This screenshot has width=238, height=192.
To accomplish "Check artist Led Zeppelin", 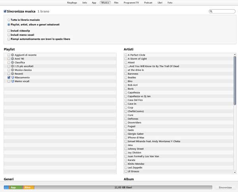I will point(126,168).
